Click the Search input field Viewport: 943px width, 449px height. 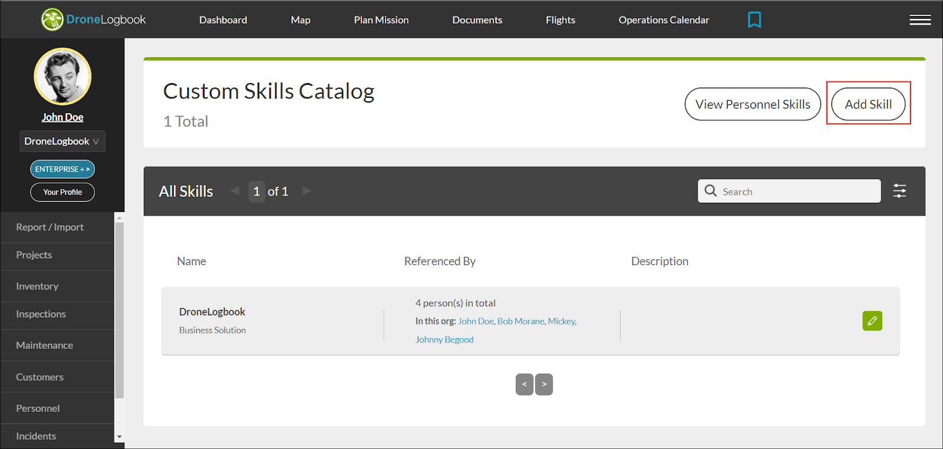[789, 191]
